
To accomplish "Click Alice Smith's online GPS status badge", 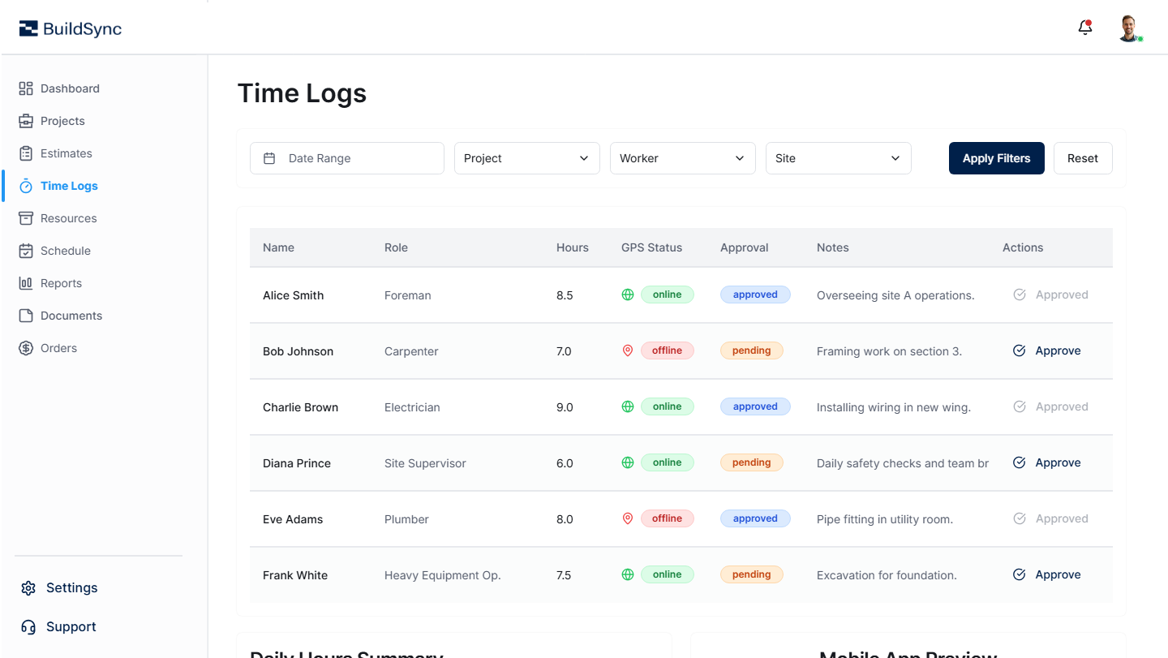I will [667, 294].
